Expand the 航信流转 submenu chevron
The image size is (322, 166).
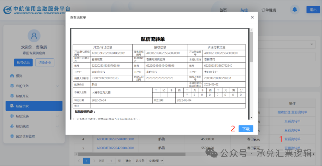[x=57, y=116]
